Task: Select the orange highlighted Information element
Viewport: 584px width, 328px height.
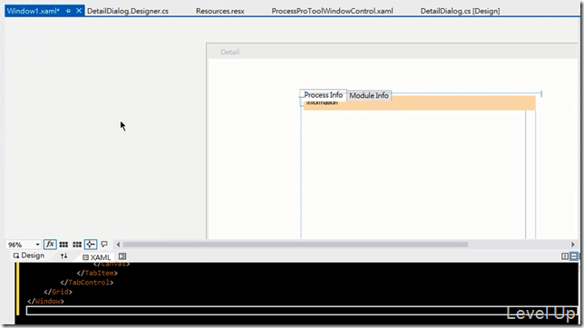Action: (419, 103)
